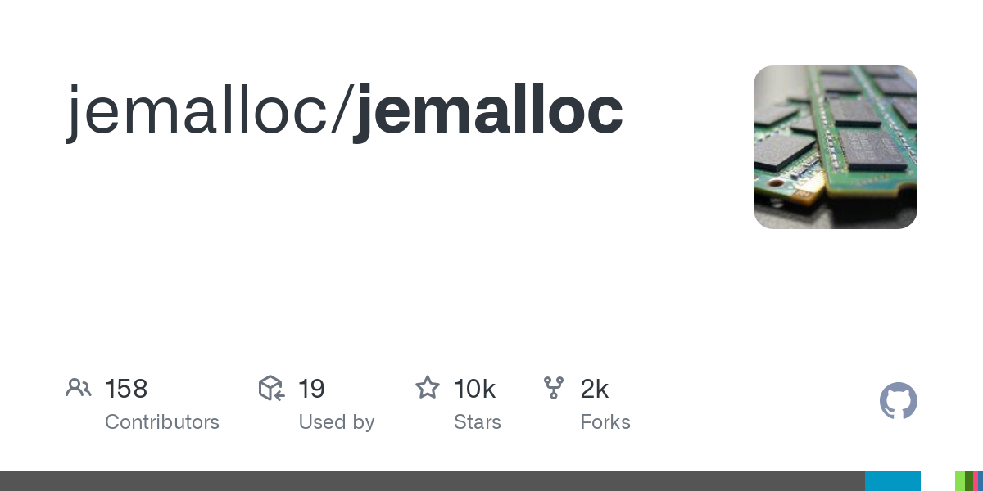The image size is (983, 491).
Task: Select the Used by label
Action: (336, 422)
